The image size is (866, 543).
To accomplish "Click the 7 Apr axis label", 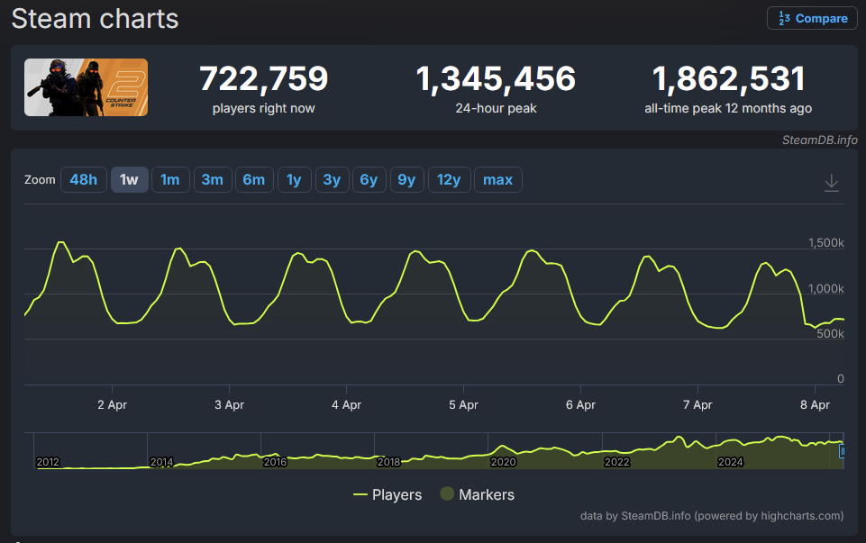I will tap(697, 404).
